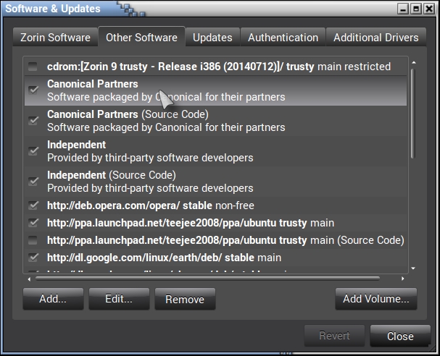440x356 pixels.
Task: Disable the deb.opera.com stable repository
Action: point(33,205)
